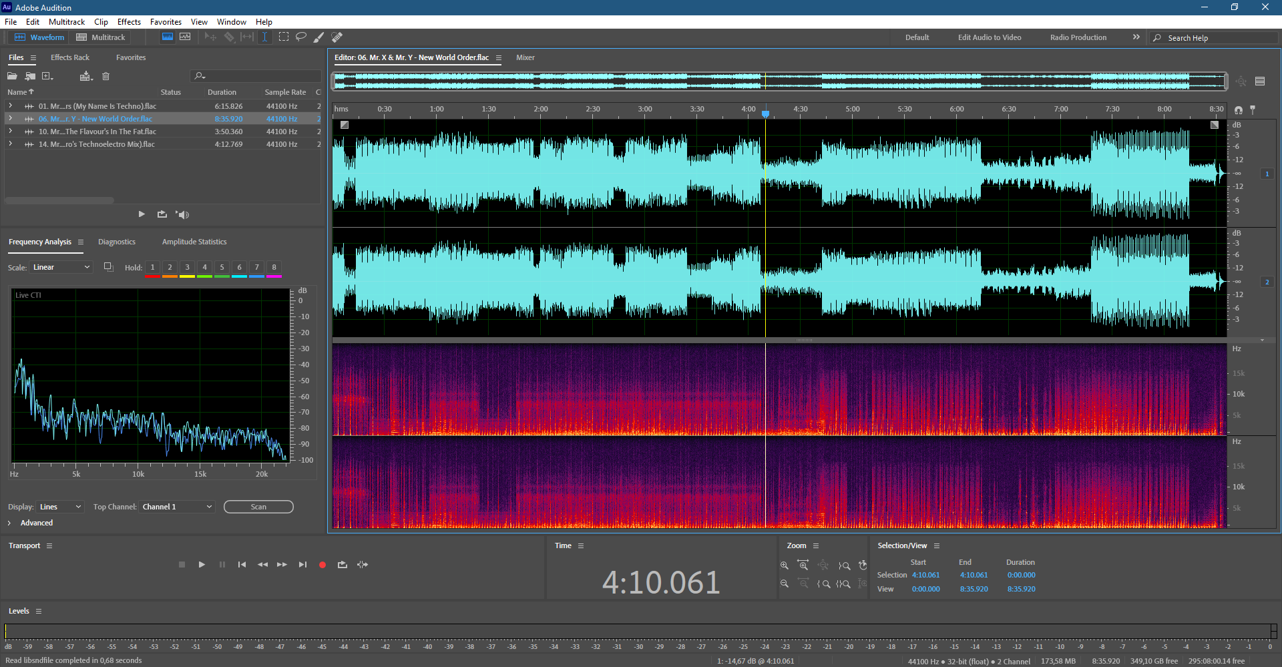This screenshot has width=1282, height=667.
Task: Expand the 01. Mr...rs file row
Action: click(10, 106)
